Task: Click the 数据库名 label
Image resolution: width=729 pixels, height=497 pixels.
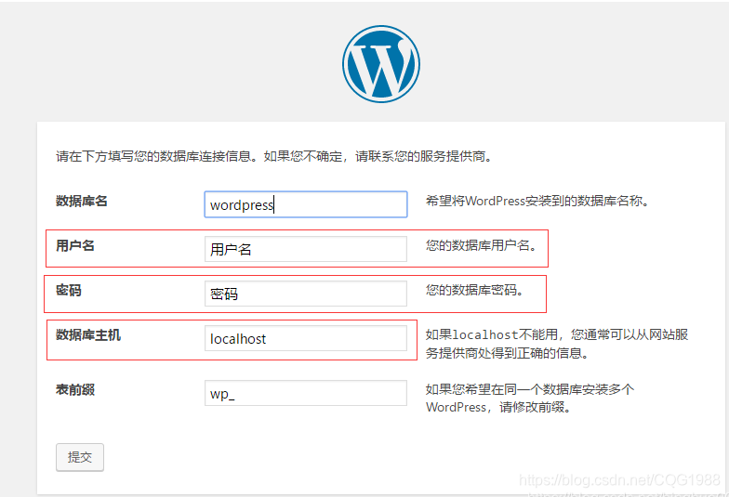Action: (x=82, y=201)
